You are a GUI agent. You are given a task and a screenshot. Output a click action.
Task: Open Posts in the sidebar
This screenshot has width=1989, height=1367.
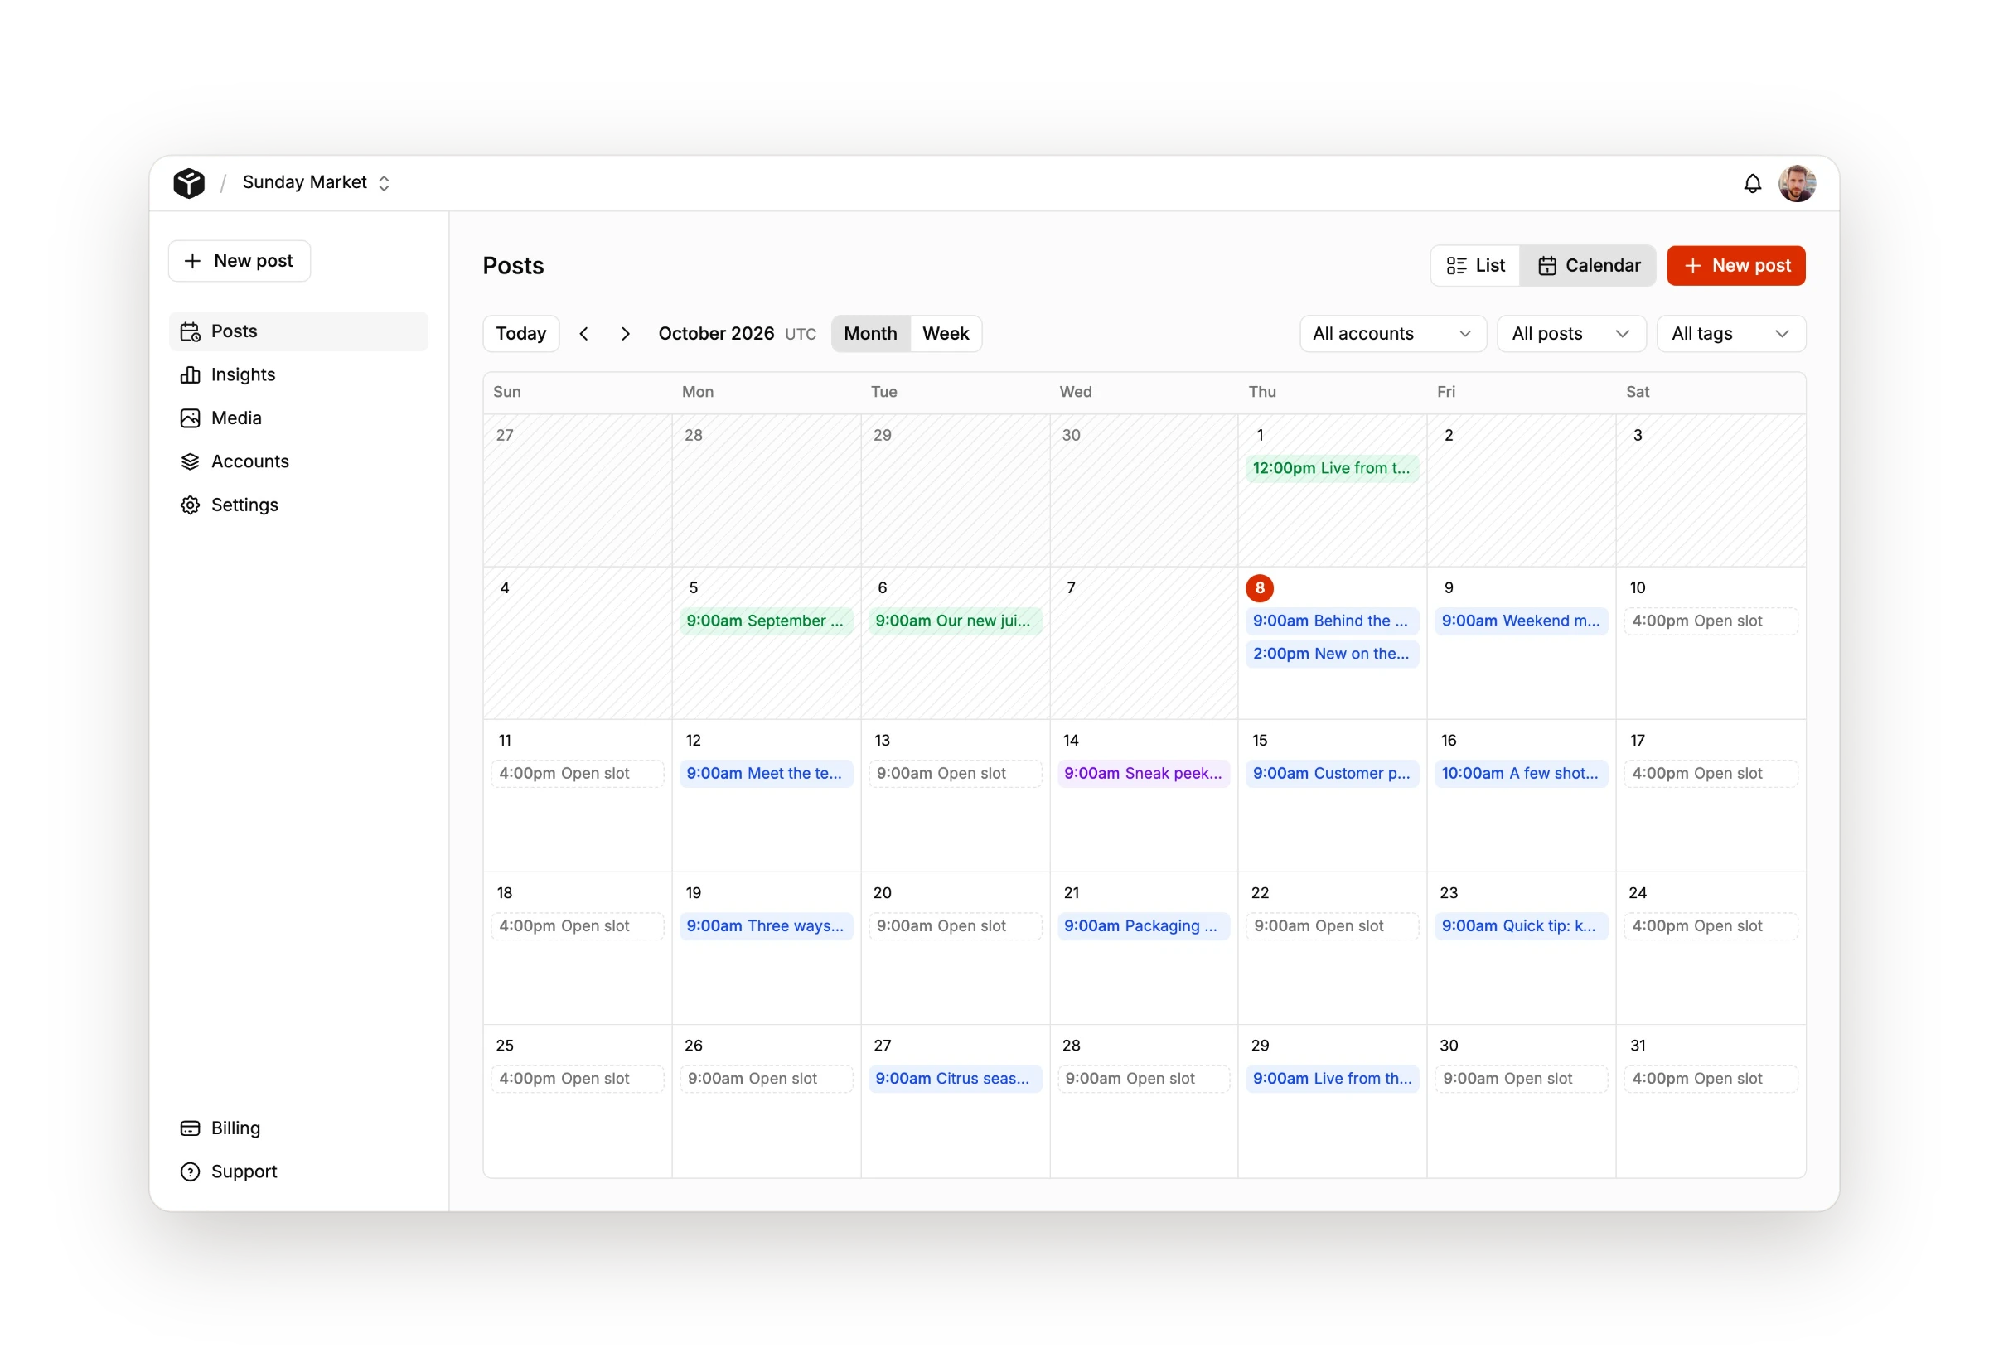[298, 331]
